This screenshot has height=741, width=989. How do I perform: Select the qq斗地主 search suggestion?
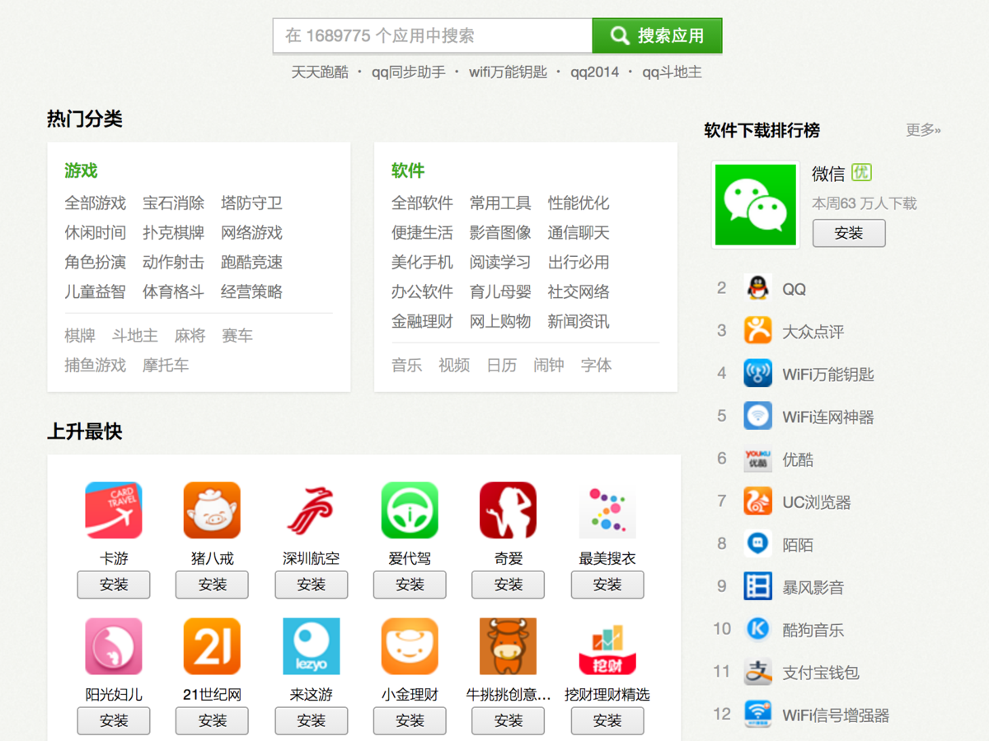(672, 72)
